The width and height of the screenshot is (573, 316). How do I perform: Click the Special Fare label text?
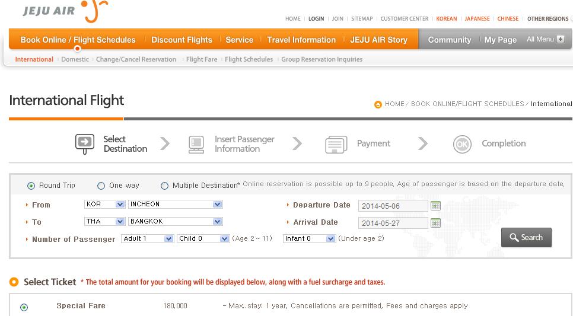[x=81, y=306]
